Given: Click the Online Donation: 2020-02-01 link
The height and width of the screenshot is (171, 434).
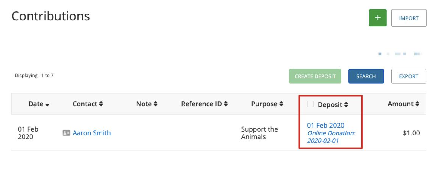Looking at the screenshot, I should (x=331, y=137).
